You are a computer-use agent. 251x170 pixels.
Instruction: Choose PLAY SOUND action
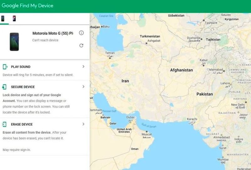pos(21,67)
